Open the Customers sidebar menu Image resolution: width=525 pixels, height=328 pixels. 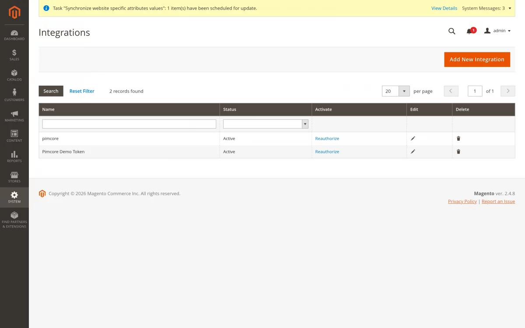click(x=14, y=96)
